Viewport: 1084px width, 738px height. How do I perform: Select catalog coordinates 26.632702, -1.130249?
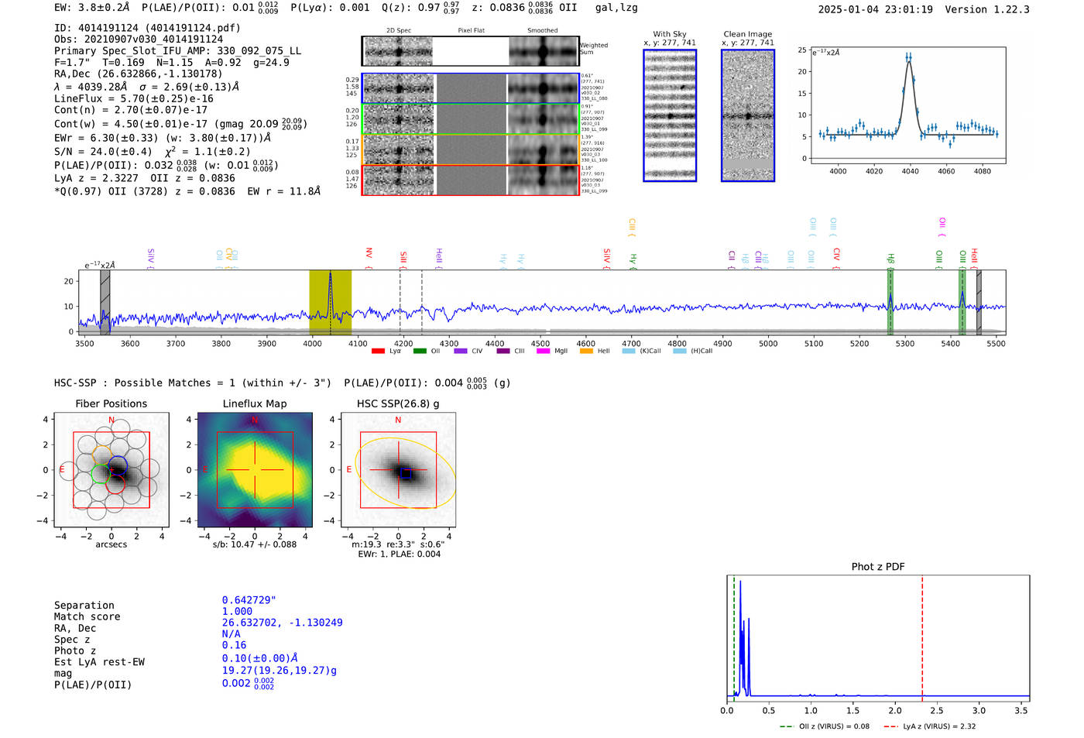click(x=282, y=623)
